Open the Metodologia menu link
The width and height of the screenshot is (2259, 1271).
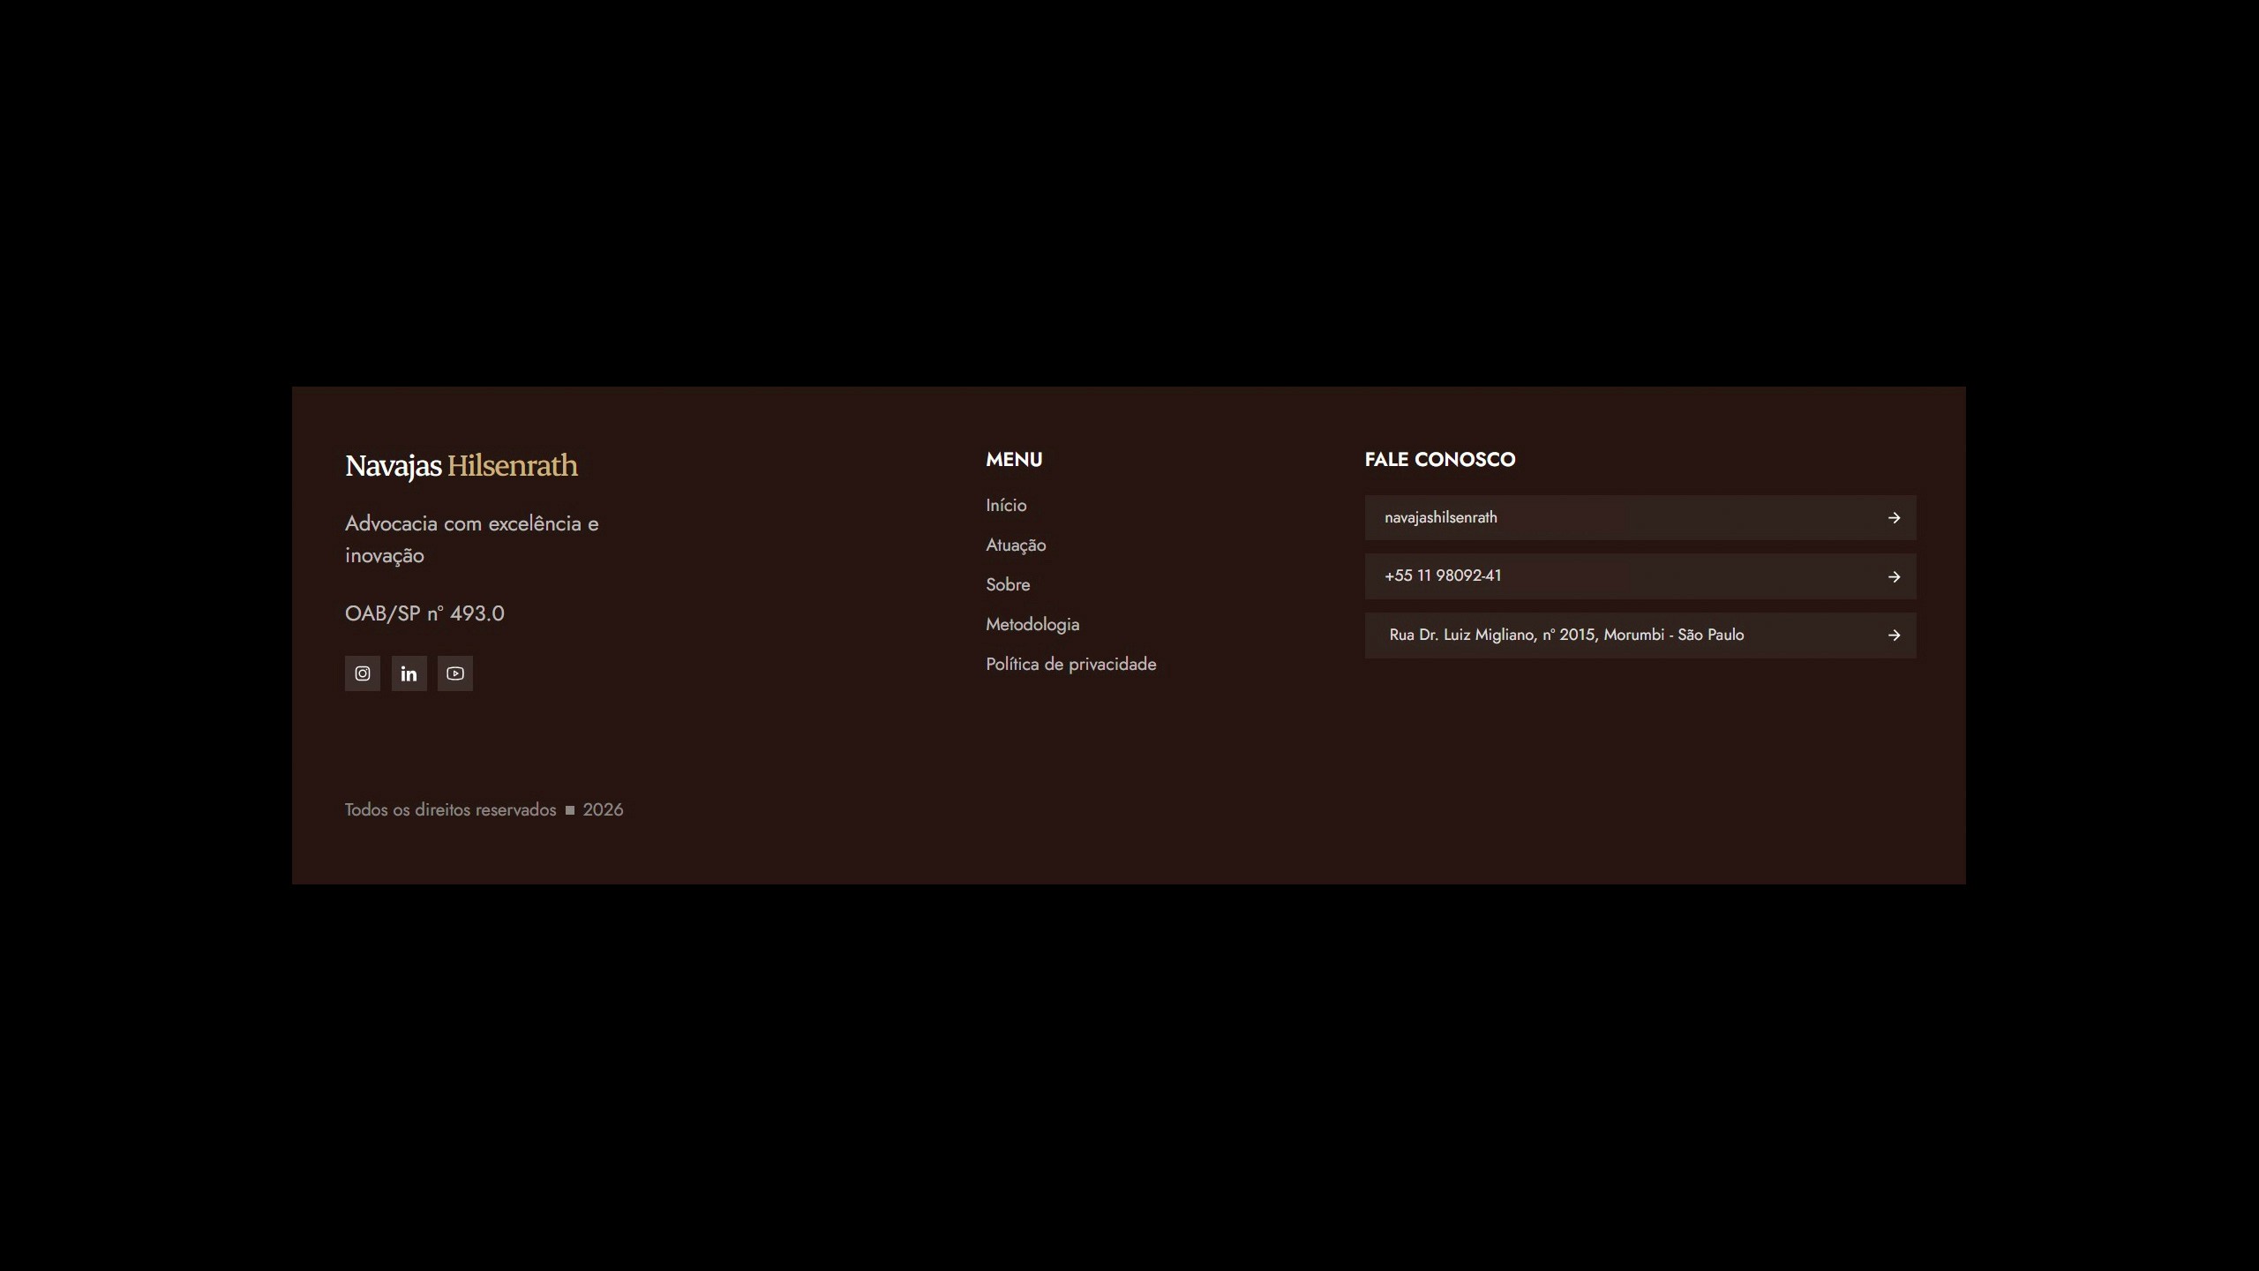(1032, 624)
